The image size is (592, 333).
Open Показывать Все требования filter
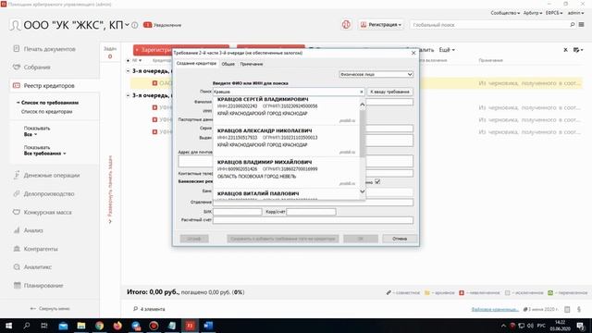click(x=44, y=154)
